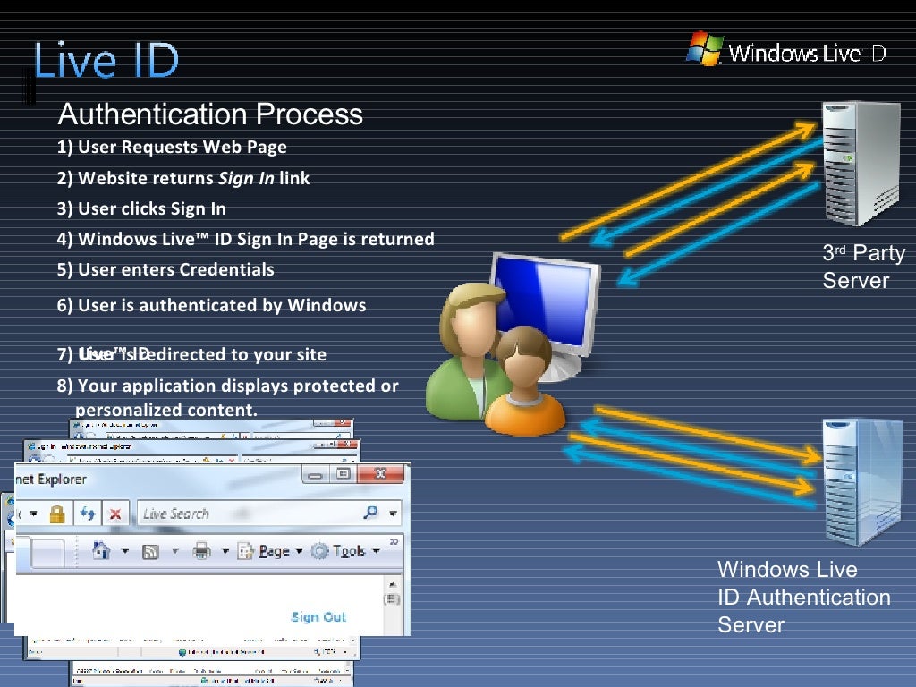Click the Refresh page icon
916x687 pixels.
coord(88,513)
